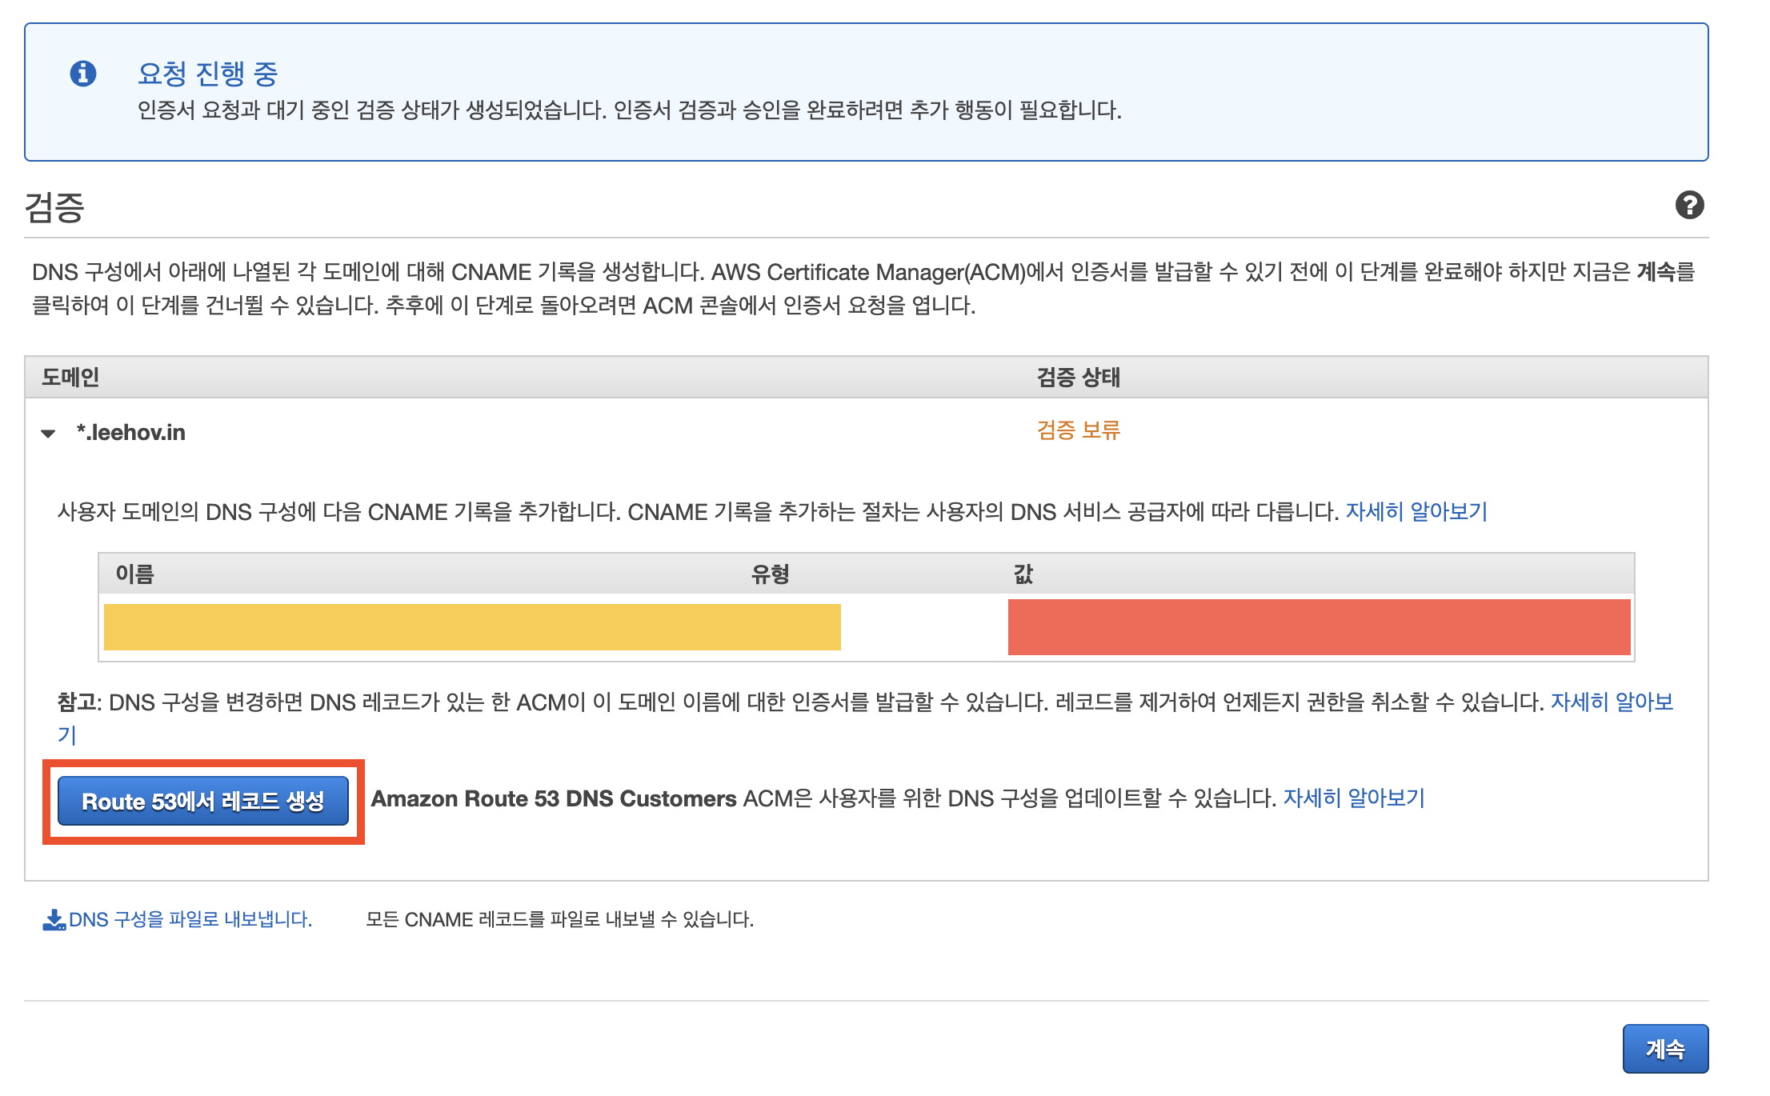This screenshot has width=1770, height=1096.
Task: Open 'DNS 구성을 파일로 내보냅니다' link
Action: coord(190,919)
